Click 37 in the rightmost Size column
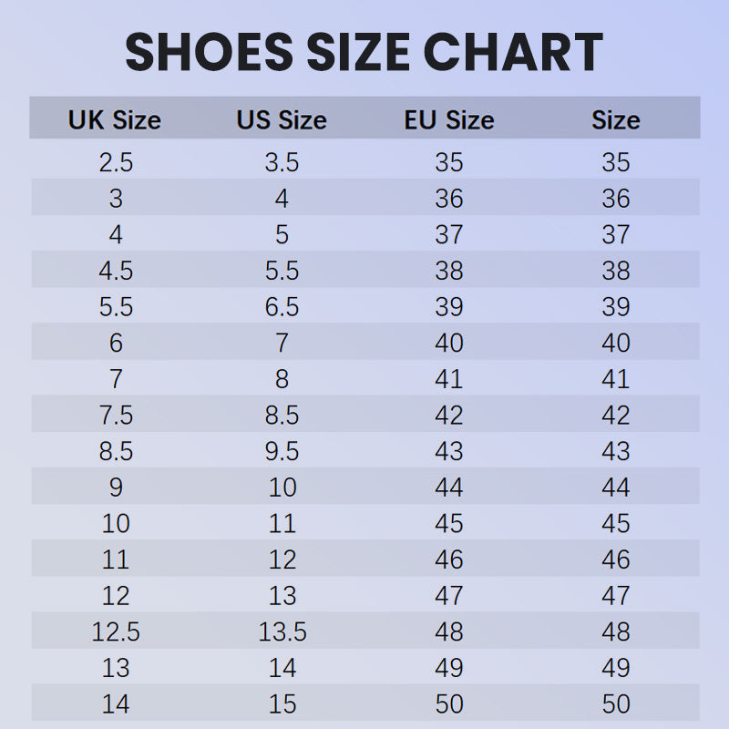729x729 pixels. (x=616, y=235)
